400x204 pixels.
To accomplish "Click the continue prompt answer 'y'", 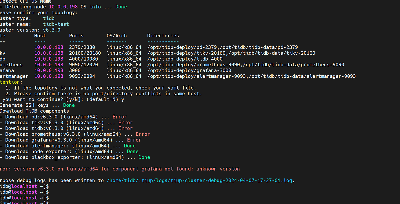I will [123, 100].
